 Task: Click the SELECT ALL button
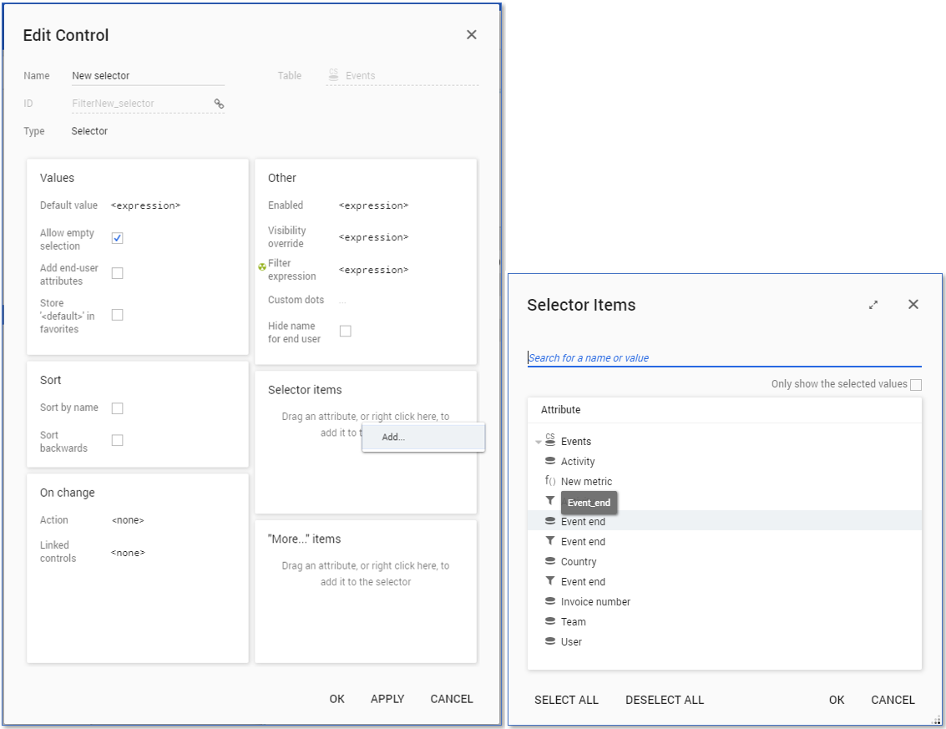[566, 700]
